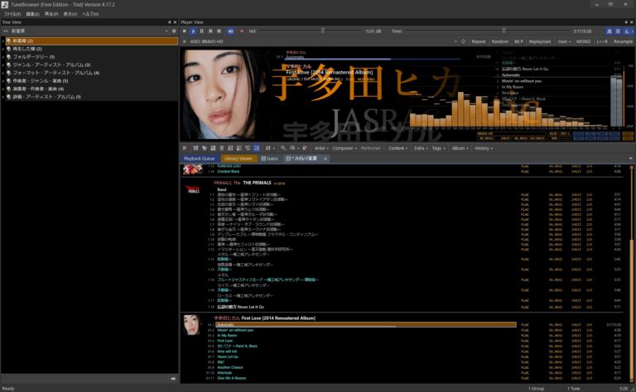
Task: Switch to the Suara tab
Action: pyautogui.click(x=270, y=158)
